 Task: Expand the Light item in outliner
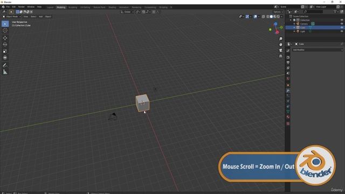point(294,31)
